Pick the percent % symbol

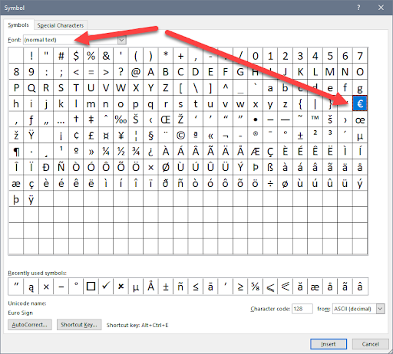pyautogui.click(x=91, y=56)
